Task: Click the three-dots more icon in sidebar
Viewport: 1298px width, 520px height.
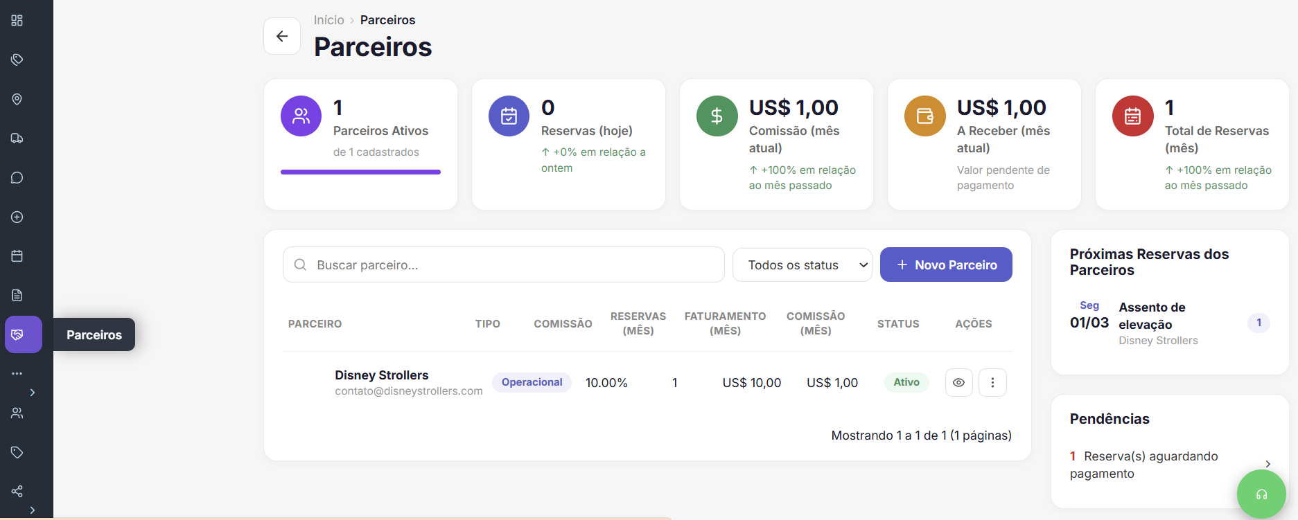Action: coord(17,373)
